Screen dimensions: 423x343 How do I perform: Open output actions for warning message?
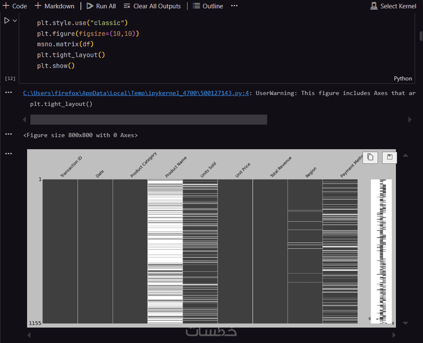click(x=9, y=92)
